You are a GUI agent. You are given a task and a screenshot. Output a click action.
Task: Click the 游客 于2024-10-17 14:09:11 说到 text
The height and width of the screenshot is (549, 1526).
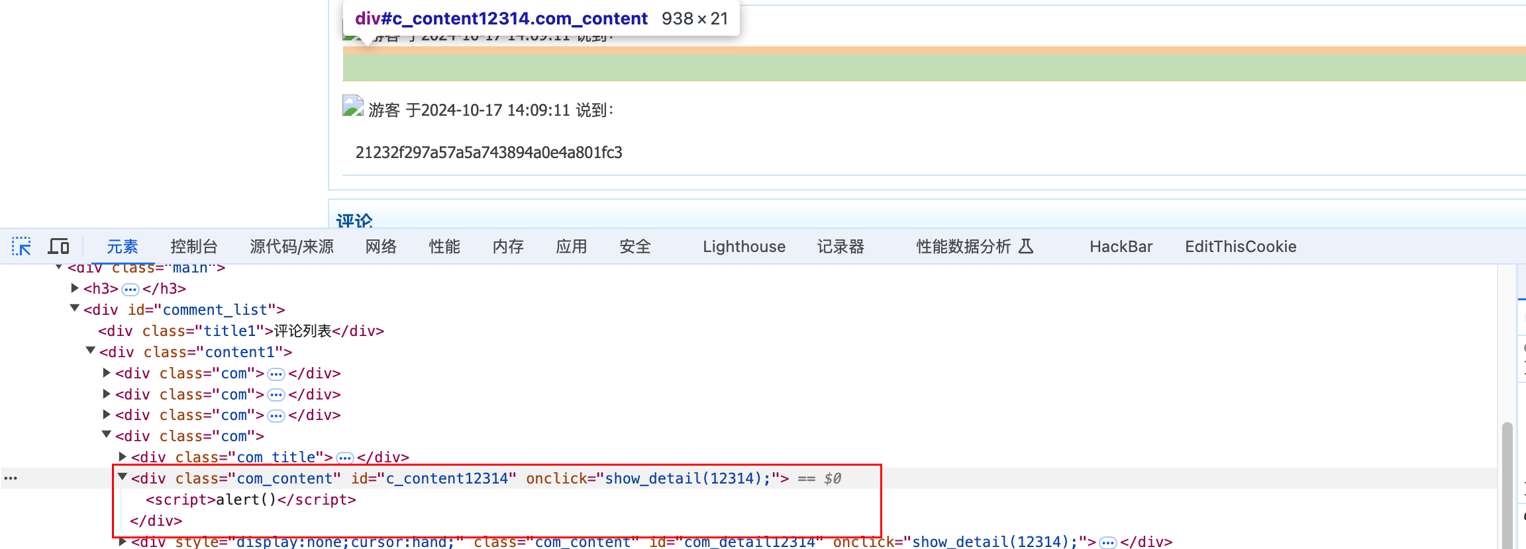point(491,110)
